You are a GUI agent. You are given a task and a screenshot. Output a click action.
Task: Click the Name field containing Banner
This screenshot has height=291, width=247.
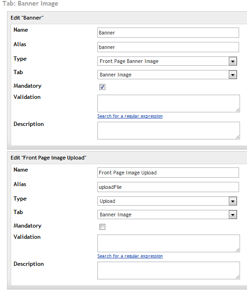pos(168,33)
